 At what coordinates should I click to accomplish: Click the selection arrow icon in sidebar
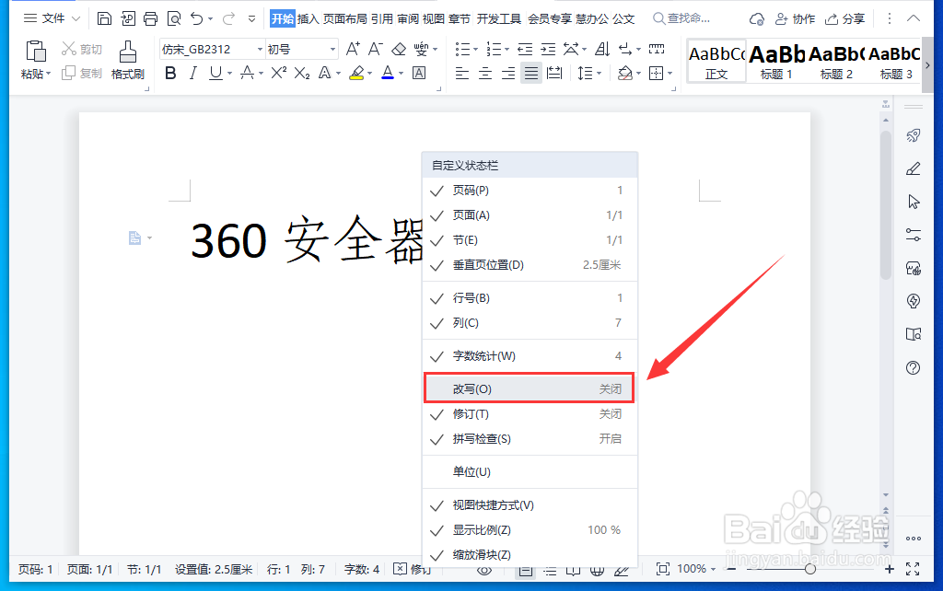(x=914, y=202)
